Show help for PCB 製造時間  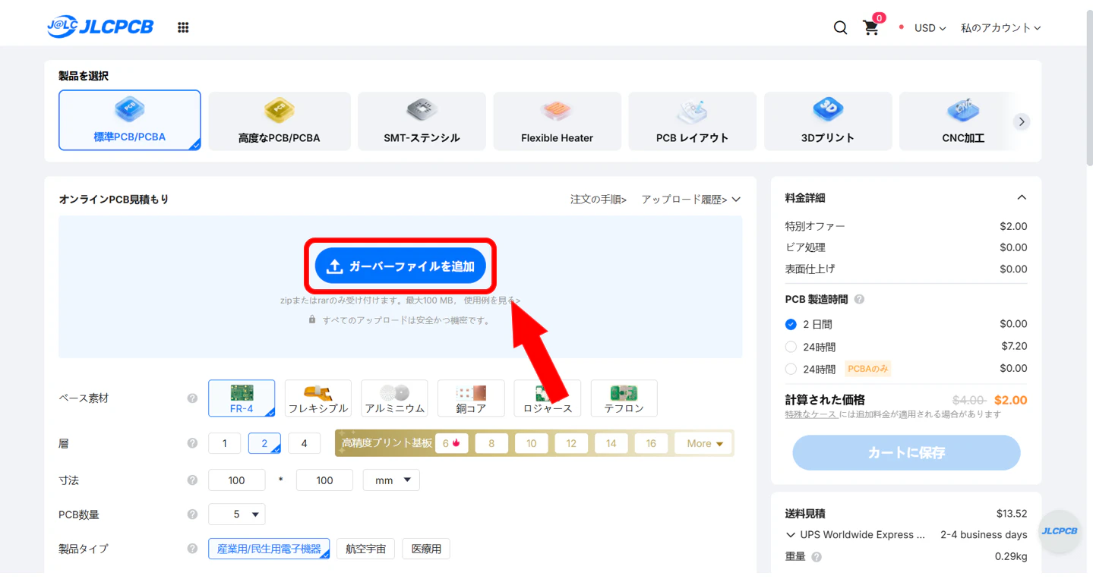(x=859, y=299)
